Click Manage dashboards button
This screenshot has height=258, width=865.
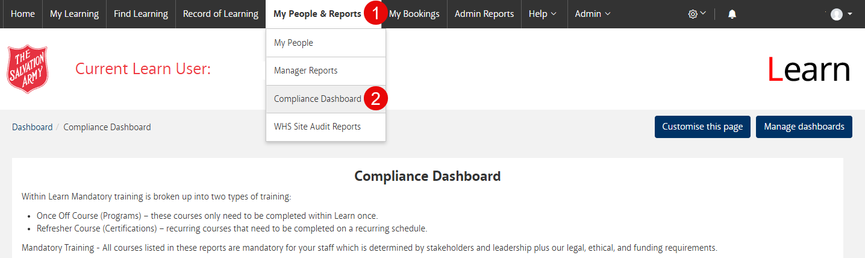(804, 127)
